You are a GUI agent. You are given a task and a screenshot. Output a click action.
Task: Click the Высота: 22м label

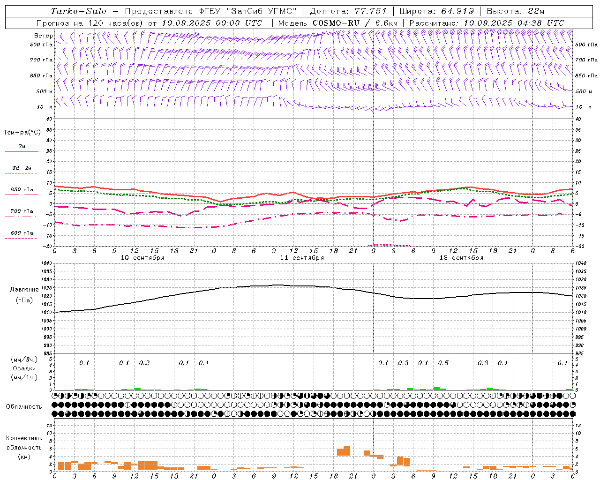(x=516, y=11)
